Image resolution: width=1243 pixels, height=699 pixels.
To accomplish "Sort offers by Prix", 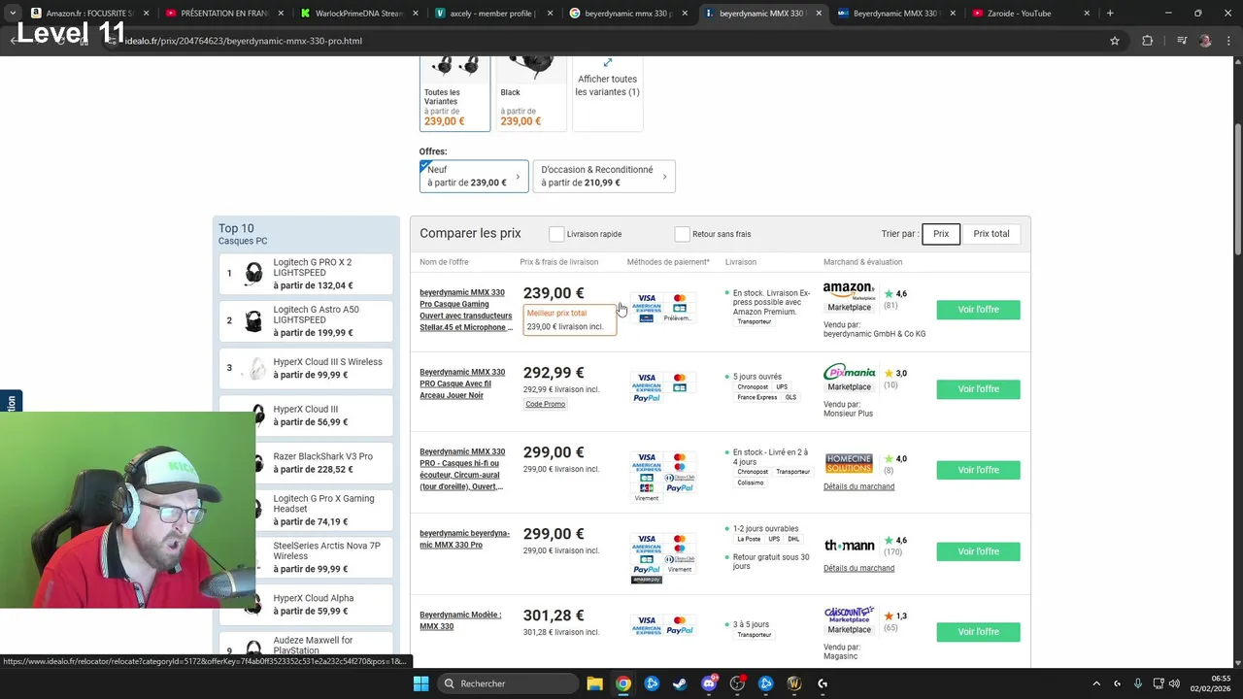I will pyautogui.click(x=941, y=234).
